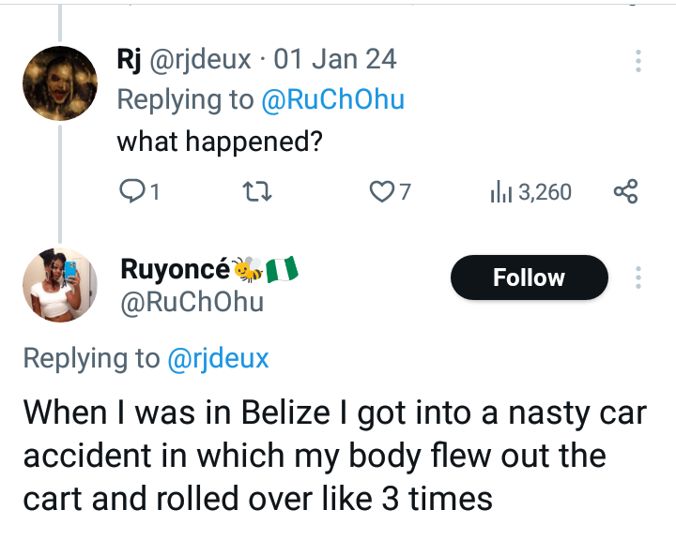Like Rj's tweet with the heart icon
676x540 pixels.
[381, 192]
